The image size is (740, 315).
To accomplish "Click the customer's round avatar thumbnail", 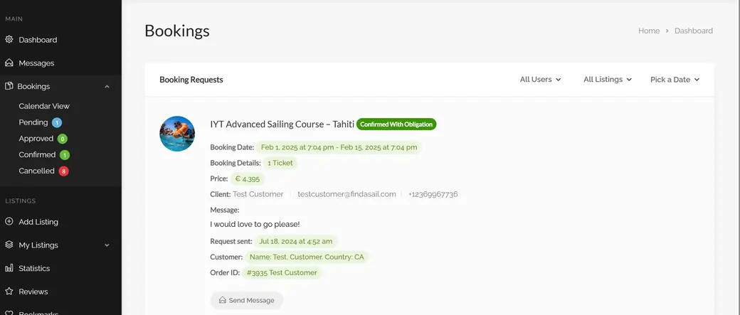I will tap(177, 134).
